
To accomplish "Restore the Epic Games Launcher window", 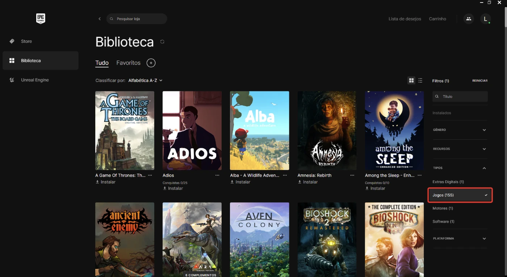I will 489,2.
